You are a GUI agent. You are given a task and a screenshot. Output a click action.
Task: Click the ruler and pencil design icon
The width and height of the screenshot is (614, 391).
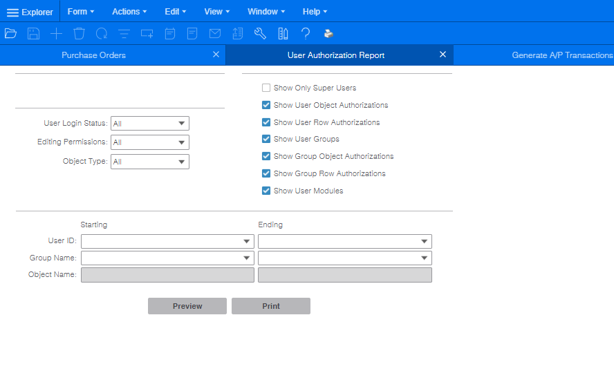coord(283,33)
